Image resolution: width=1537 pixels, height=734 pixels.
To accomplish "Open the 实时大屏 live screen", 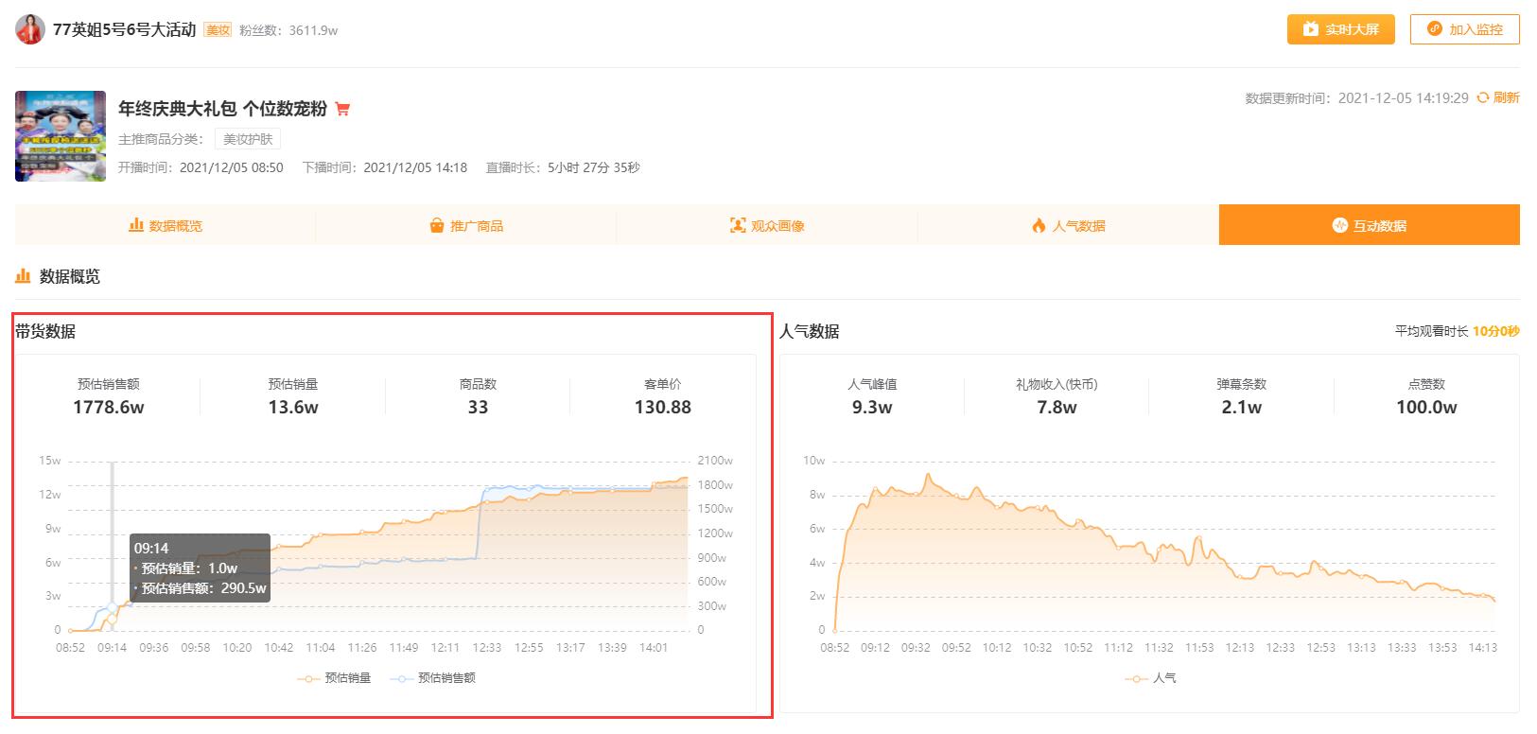I will 1341,29.
